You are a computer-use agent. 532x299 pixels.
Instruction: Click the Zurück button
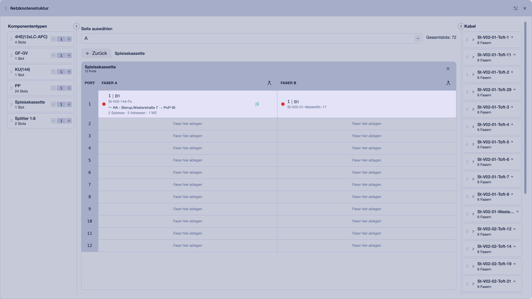96,53
